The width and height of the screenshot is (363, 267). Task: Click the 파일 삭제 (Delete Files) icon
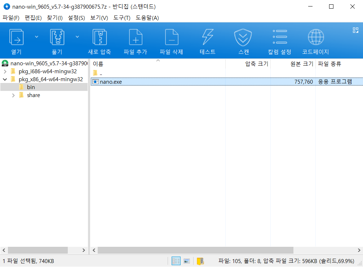(171, 36)
